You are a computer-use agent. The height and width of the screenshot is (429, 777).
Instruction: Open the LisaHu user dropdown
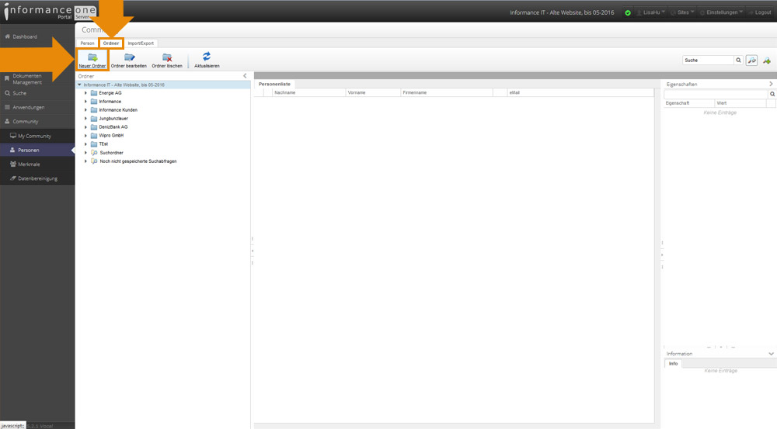[x=651, y=12]
